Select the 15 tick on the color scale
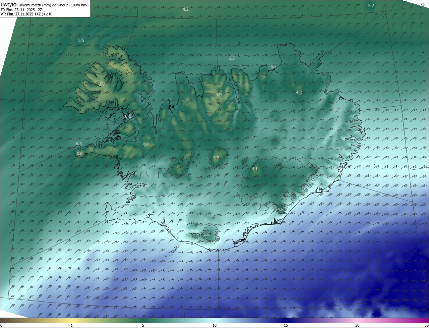The image size is (429, 328). (286, 325)
